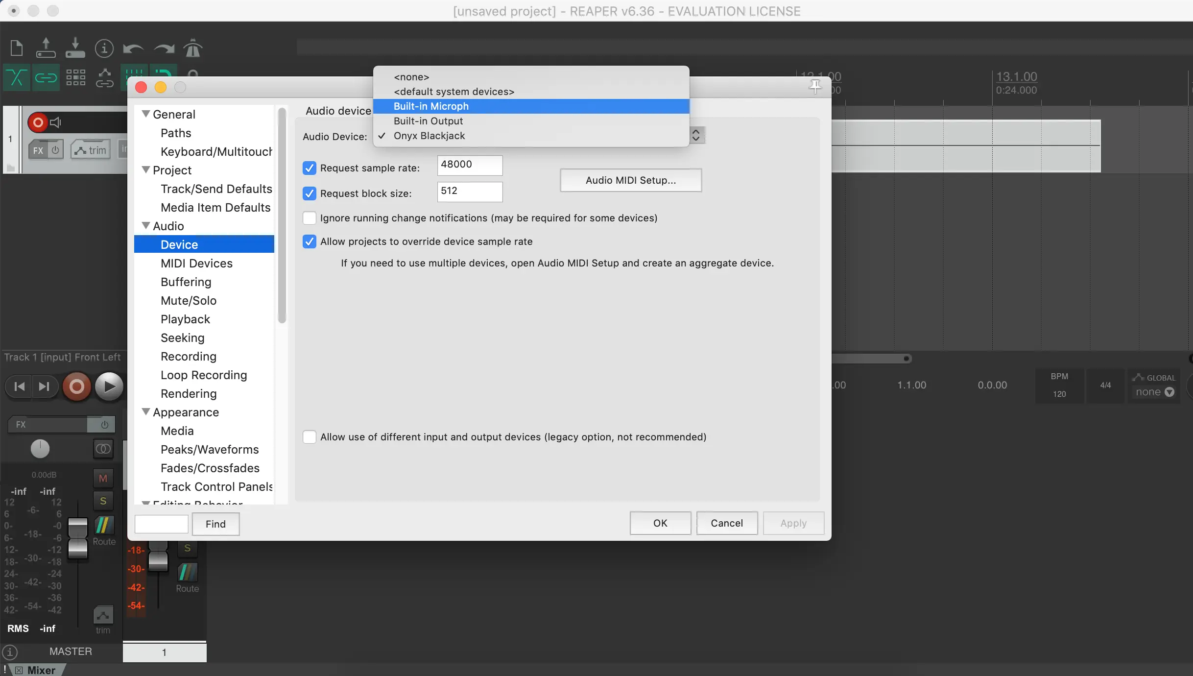Select Built-in Output from device list

[428, 121]
